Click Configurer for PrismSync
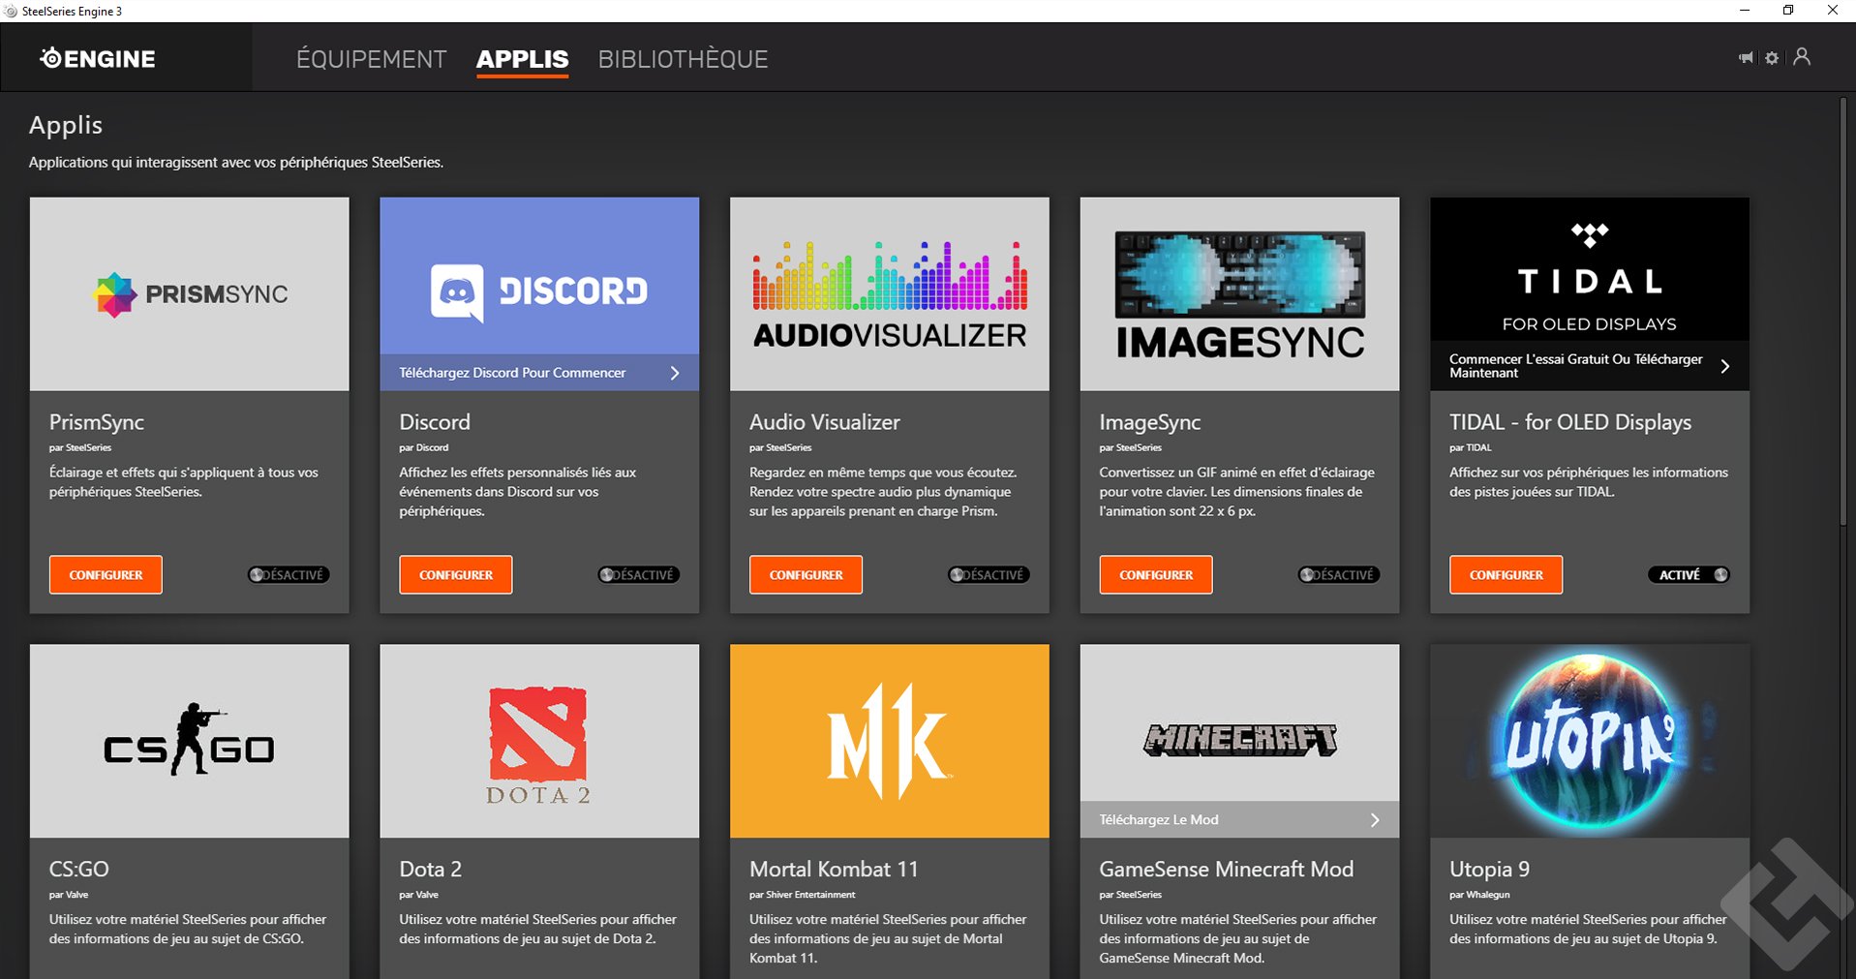1856x979 pixels. click(106, 575)
